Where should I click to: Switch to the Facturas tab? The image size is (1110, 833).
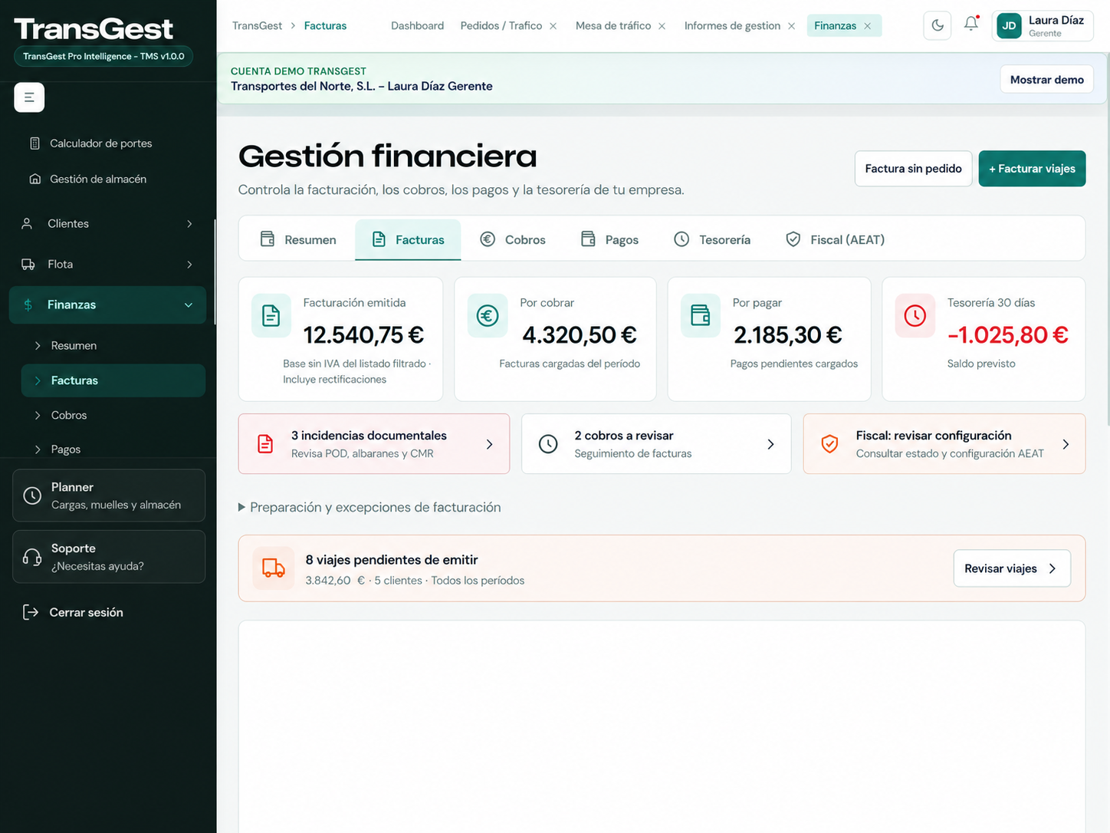coord(408,239)
